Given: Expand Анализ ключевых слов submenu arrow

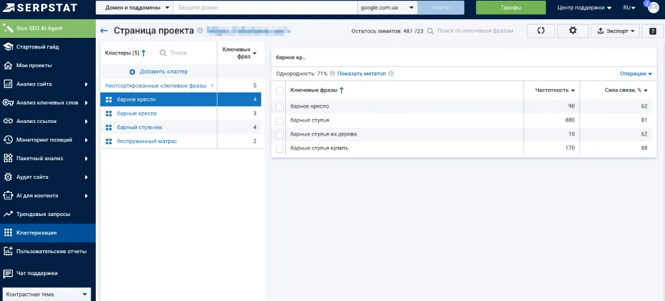Looking at the screenshot, I should (86, 102).
